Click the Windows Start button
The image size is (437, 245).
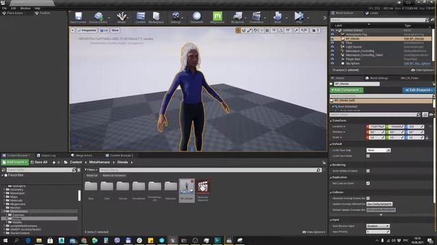click(x=5, y=240)
